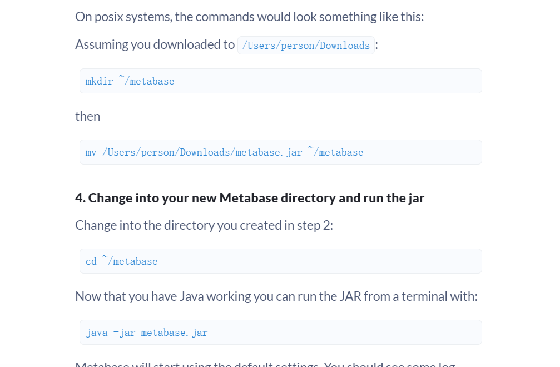Click the "On posix systems" sentence

[x=249, y=17]
